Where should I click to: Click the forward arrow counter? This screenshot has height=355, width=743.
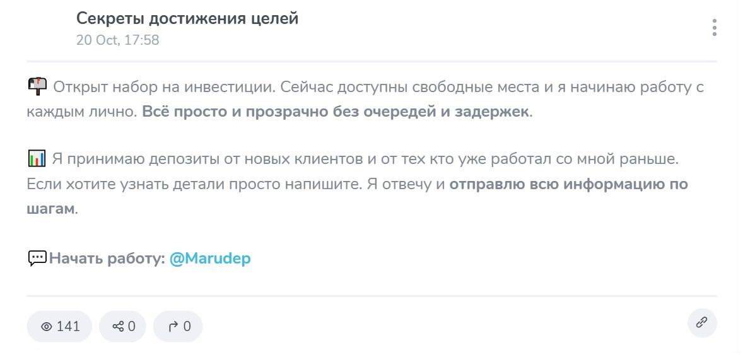coord(178,327)
